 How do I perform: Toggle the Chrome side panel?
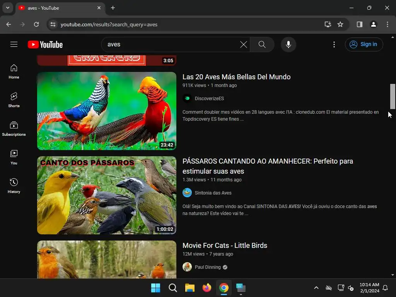pos(359,24)
